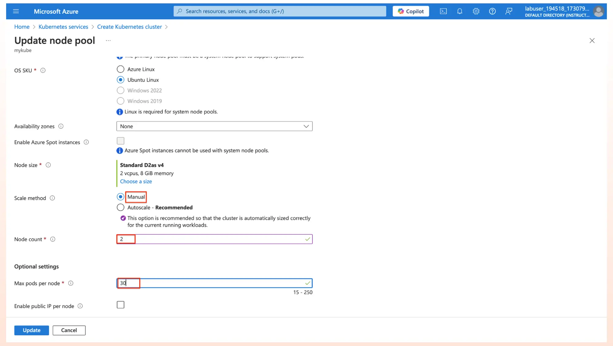This screenshot has width=613, height=346.
Task: Go to Kubernetes services breadcrumb
Action: point(63,27)
